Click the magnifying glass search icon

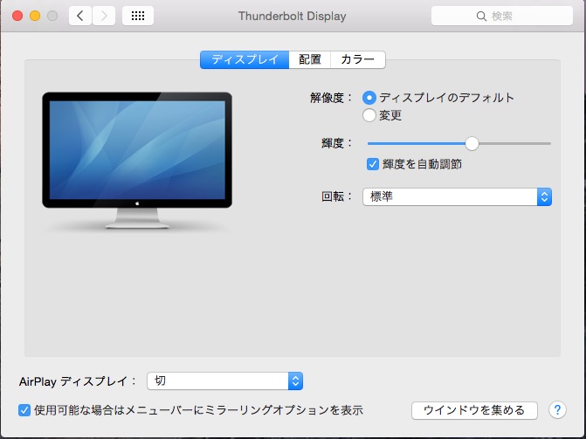(x=481, y=16)
